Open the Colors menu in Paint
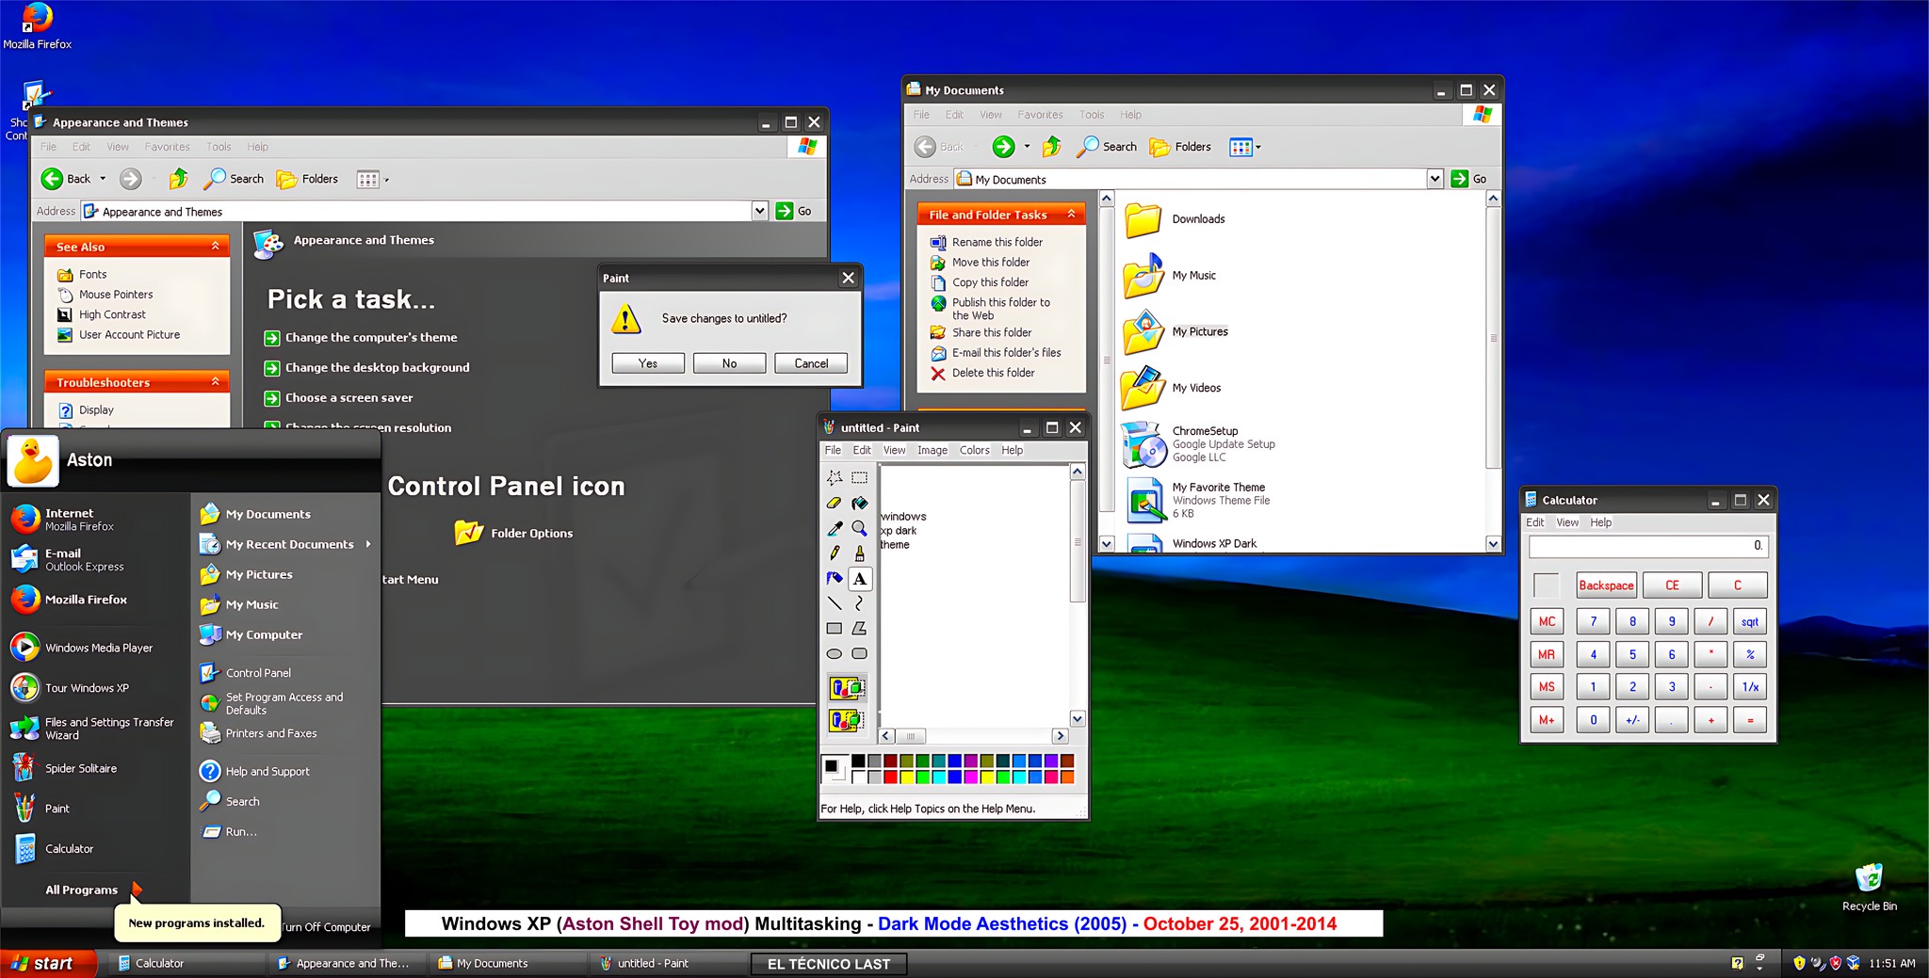 975,450
